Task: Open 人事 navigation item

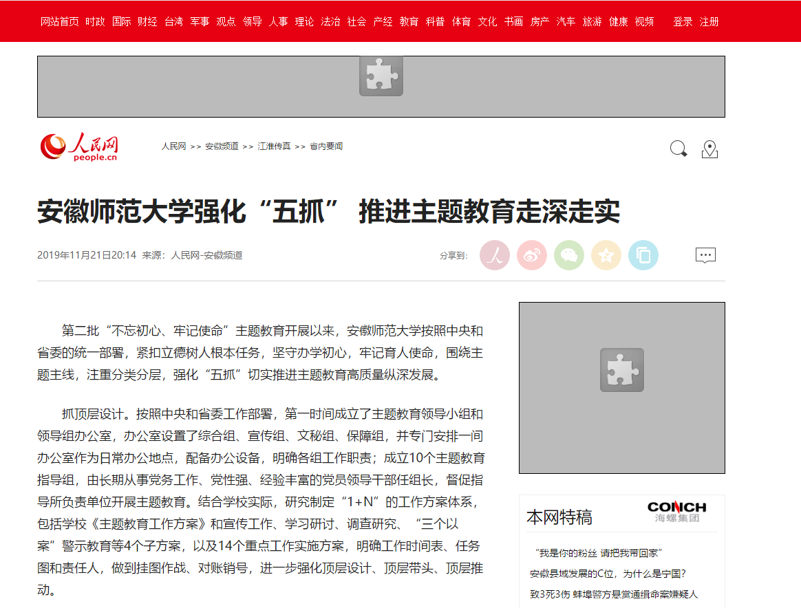Action: 279,21
